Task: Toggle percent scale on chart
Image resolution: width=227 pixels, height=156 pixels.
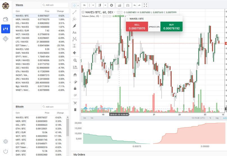Action: coord(210,118)
